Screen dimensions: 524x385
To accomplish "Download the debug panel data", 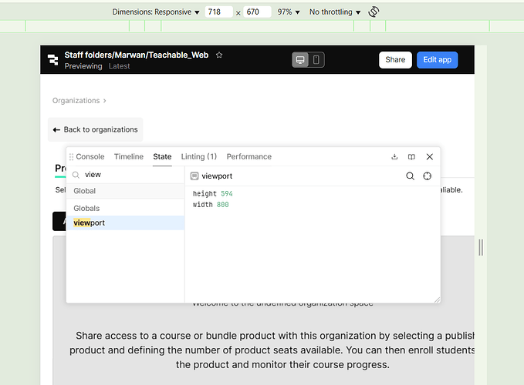I will (x=394, y=156).
